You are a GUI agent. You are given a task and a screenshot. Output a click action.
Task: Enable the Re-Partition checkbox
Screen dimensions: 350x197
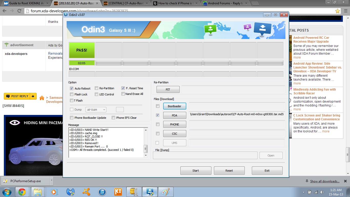tap(96, 88)
